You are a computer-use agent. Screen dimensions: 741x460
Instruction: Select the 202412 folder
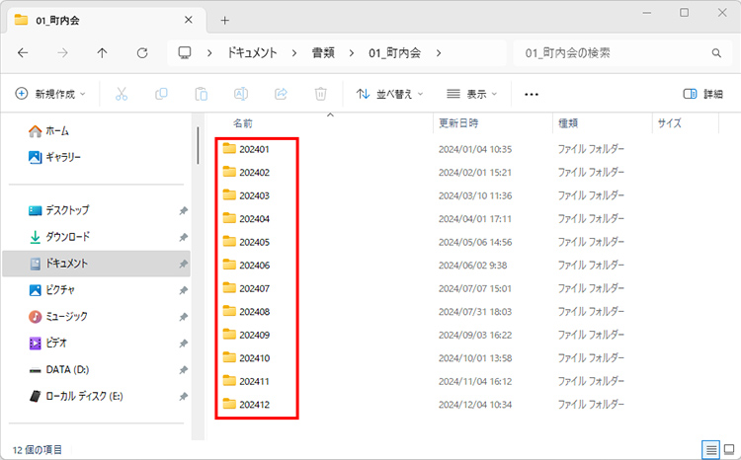click(246, 405)
